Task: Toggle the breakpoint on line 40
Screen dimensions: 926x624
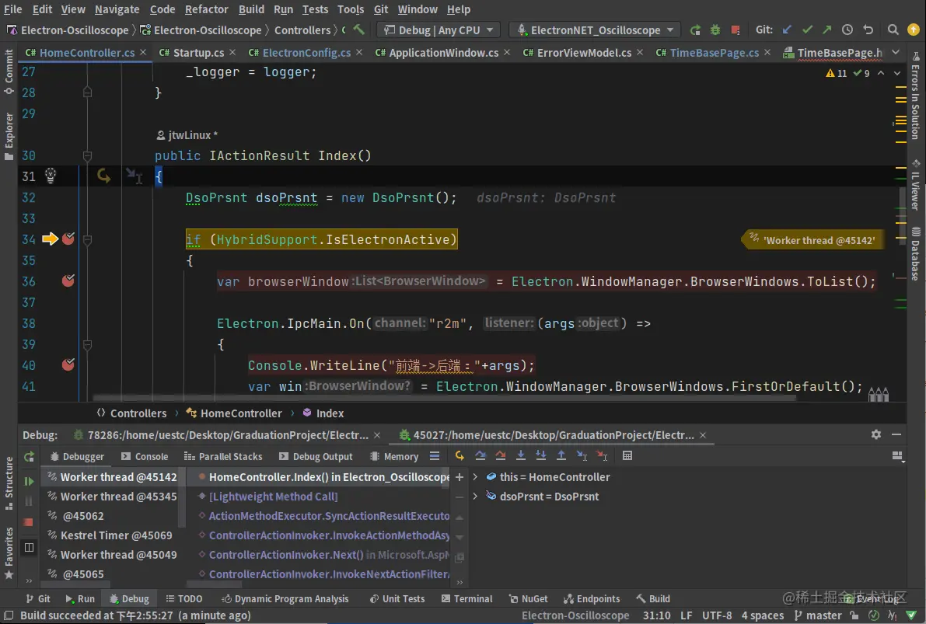Action: pyautogui.click(x=68, y=364)
